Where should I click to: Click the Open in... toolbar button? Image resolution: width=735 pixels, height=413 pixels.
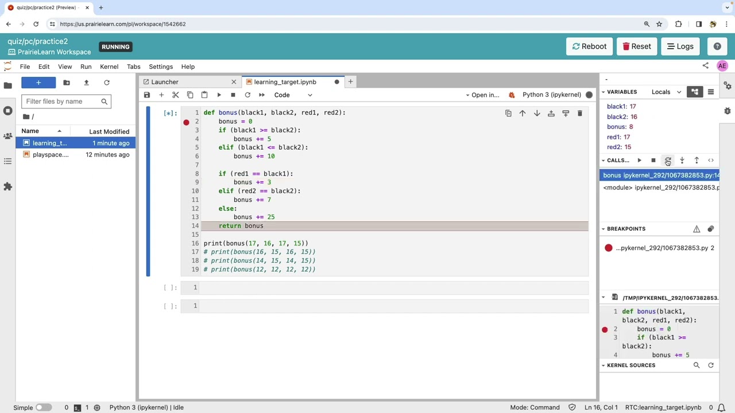(482, 95)
